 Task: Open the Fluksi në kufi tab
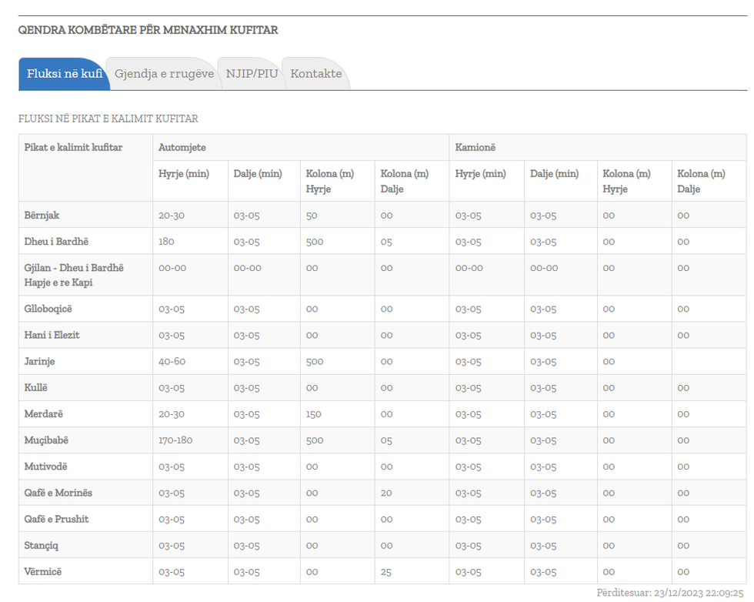(64, 74)
